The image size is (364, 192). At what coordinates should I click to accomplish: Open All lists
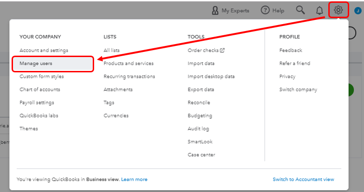112,51
